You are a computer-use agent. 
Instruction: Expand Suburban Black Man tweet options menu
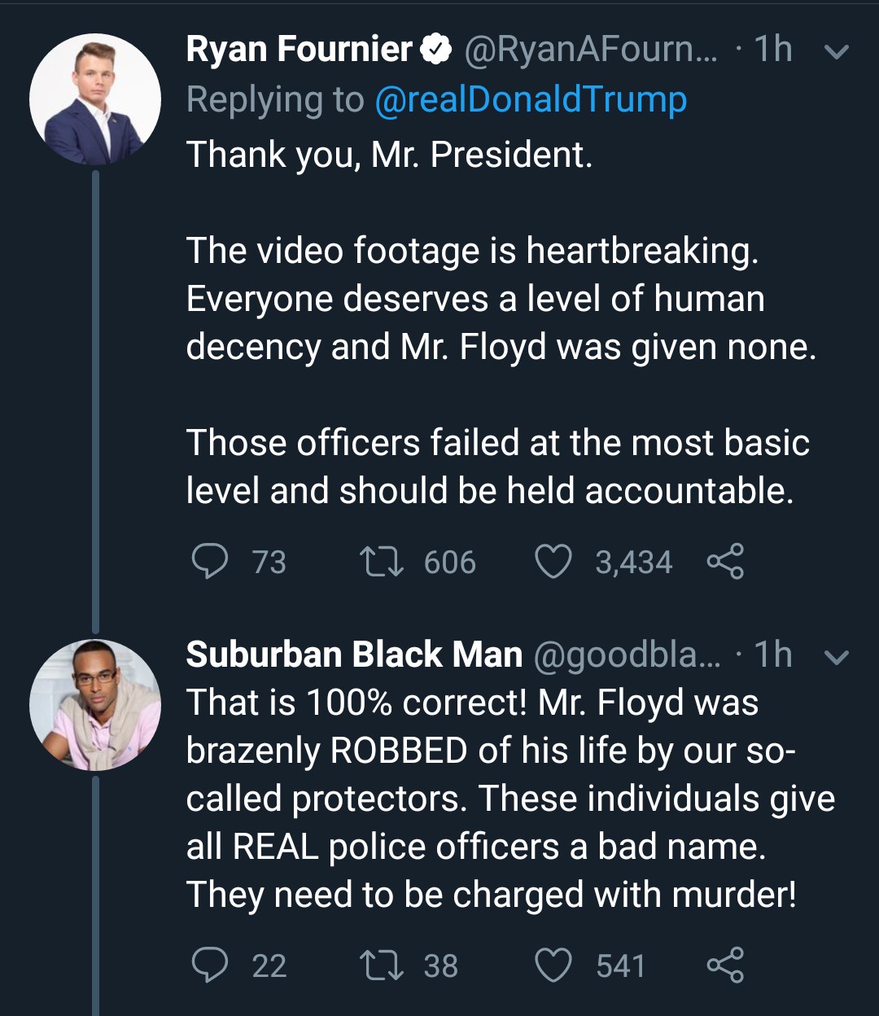pos(837,657)
